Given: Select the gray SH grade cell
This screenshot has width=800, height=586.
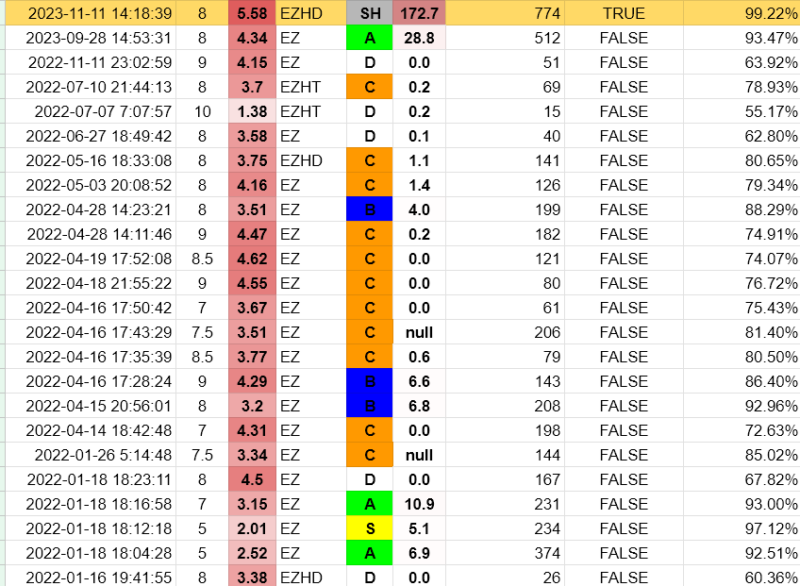Looking at the screenshot, I should click(x=369, y=13).
